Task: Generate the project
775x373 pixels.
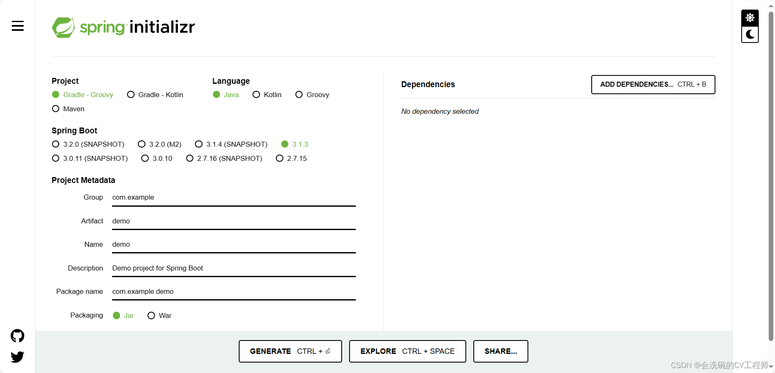Action: 290,351
